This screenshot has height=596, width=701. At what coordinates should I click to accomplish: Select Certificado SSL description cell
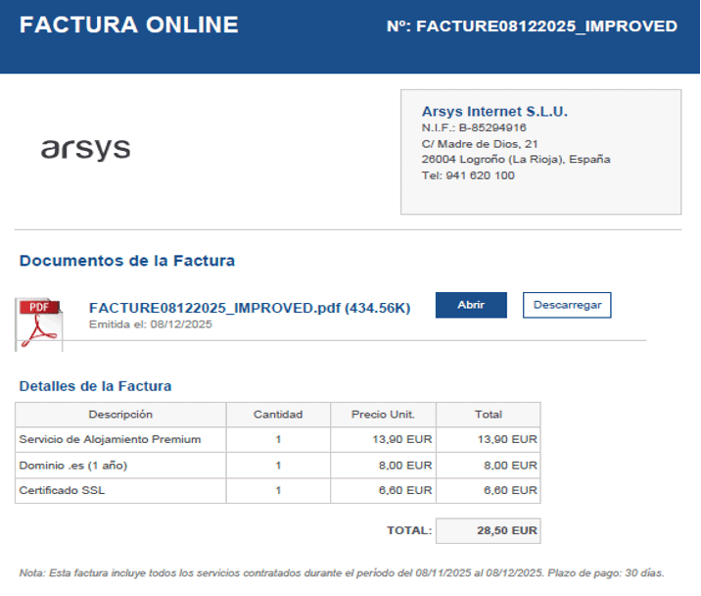click(x=120, y=491)
